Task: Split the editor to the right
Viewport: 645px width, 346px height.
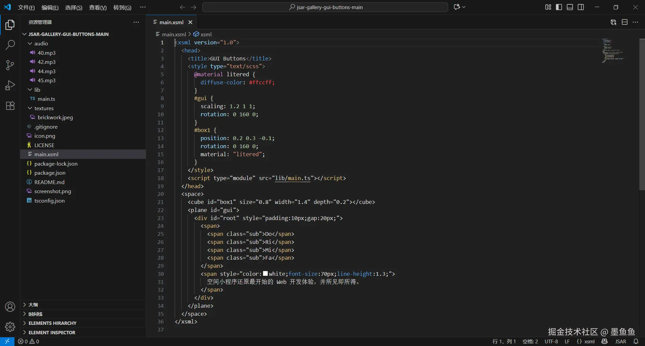Action: click(x=625, y=22)
